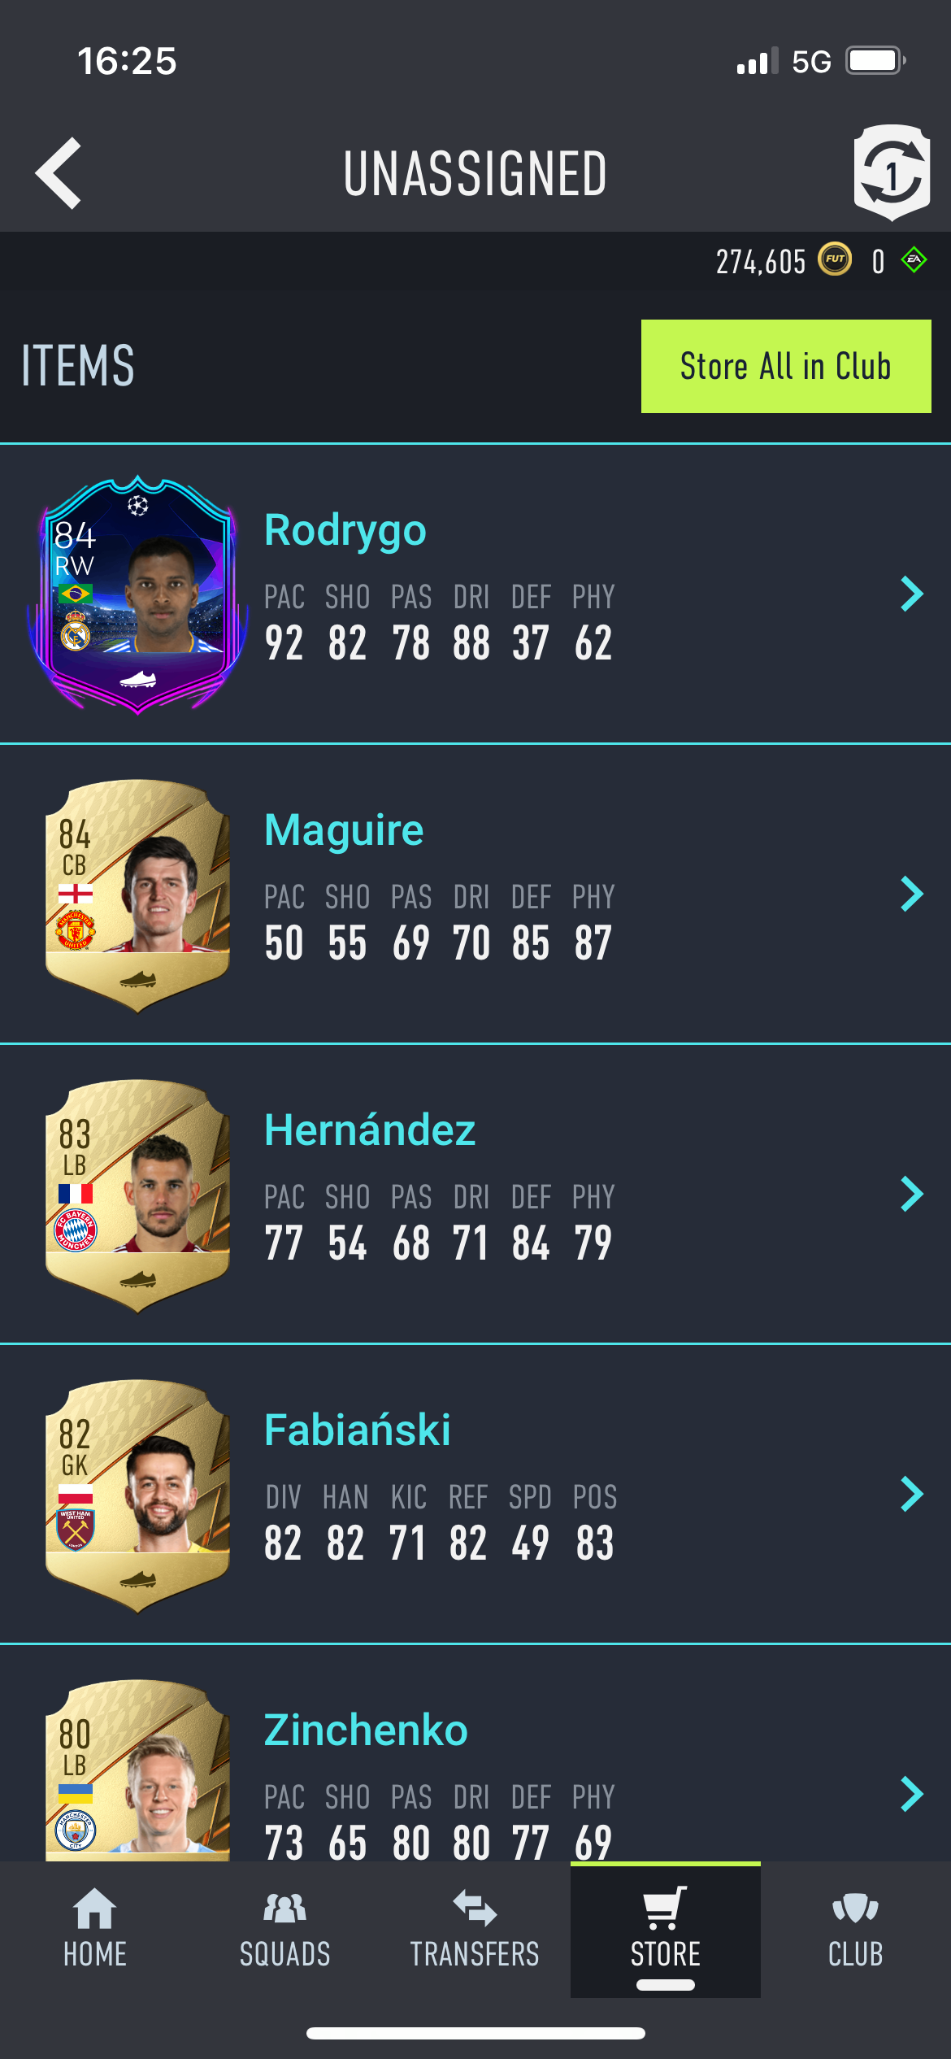Tap the Hernández player name

point(370,1130)
